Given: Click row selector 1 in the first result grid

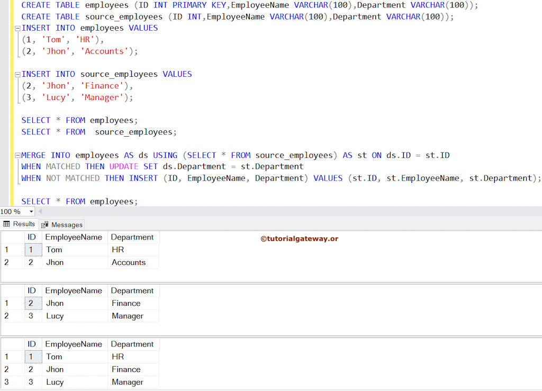Looking at the screenshot, I should [7, 250].
